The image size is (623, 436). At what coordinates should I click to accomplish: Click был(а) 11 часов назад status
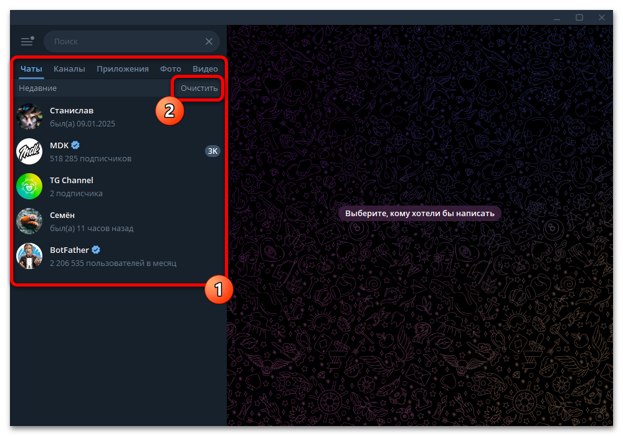tap(92, 229)
